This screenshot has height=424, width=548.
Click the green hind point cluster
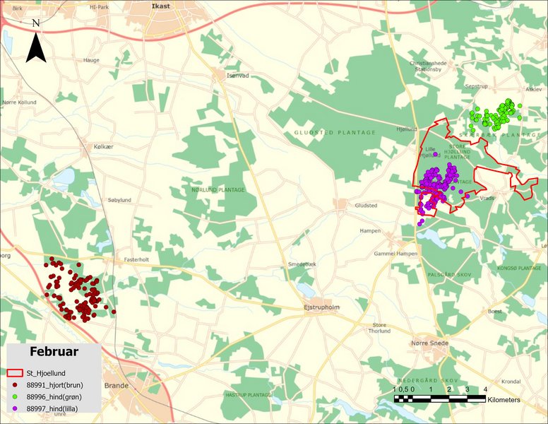(x=496, y=115)
